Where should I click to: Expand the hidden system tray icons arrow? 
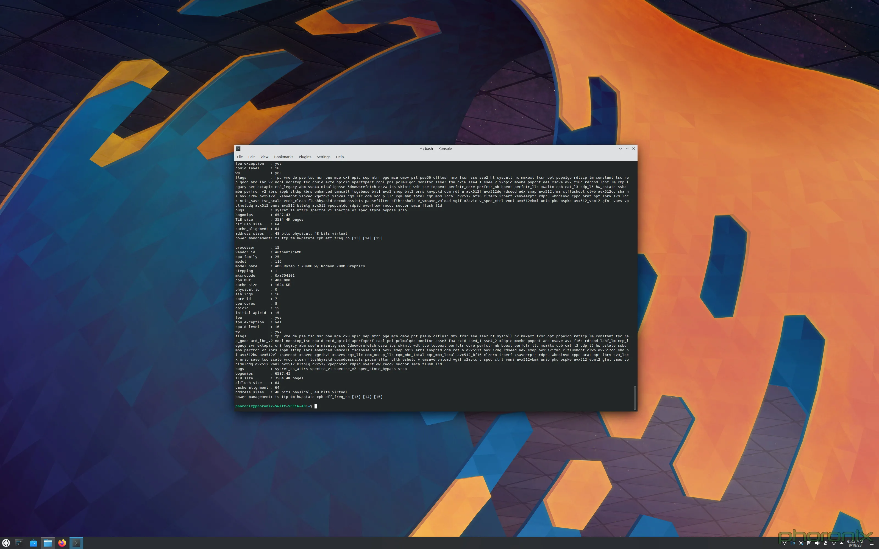coord(842,543)
